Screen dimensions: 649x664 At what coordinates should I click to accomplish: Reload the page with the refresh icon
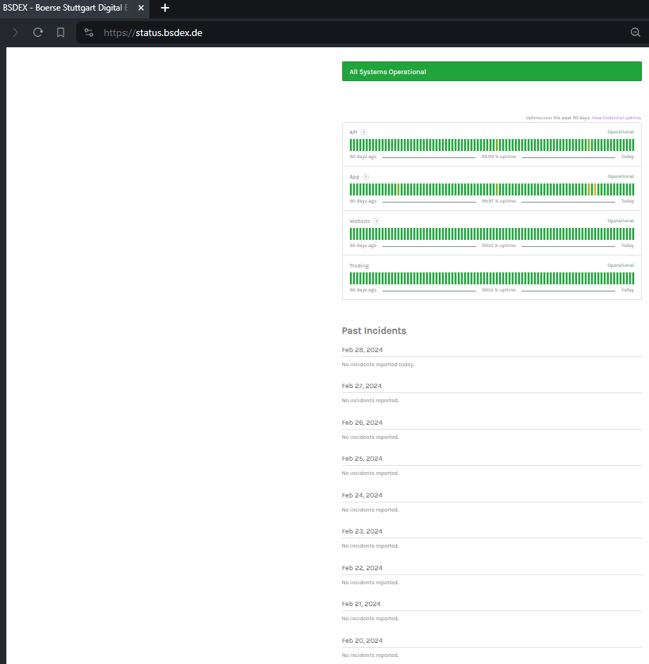(38, 32)
